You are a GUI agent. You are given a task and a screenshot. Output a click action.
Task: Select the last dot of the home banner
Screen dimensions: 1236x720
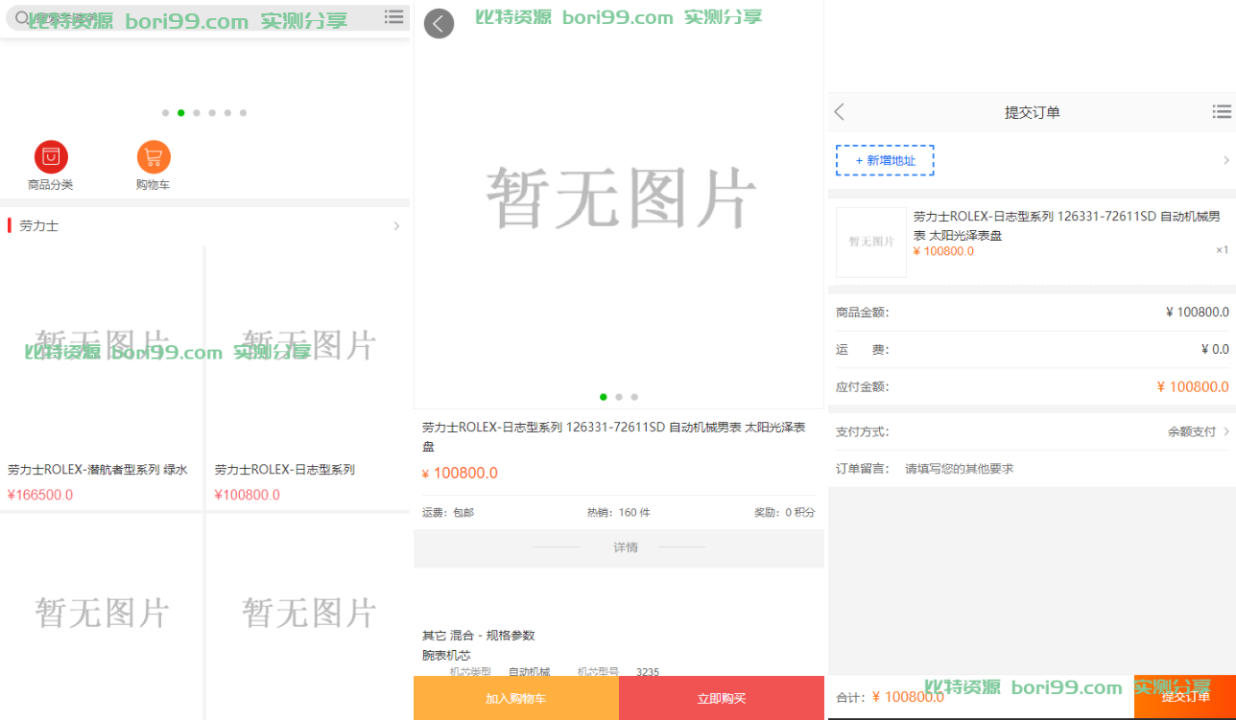click(x=243, y=113)
